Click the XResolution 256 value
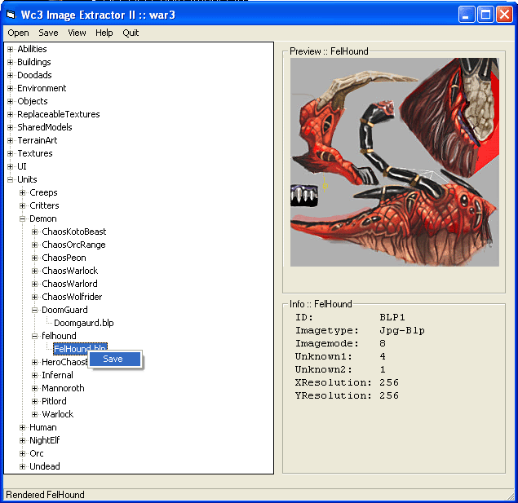 point(389,382)
